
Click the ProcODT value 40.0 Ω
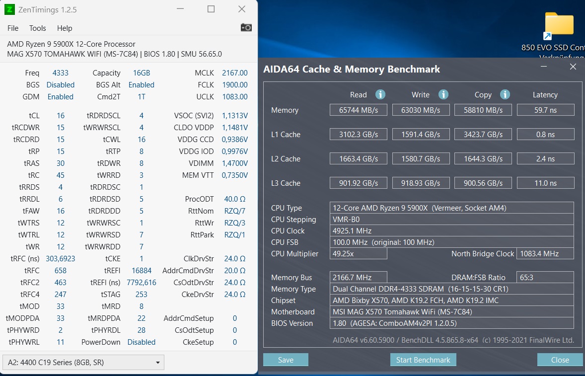point(235,199)
